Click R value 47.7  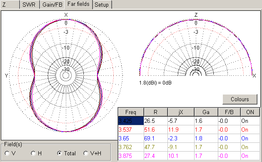tap(155, 147)
